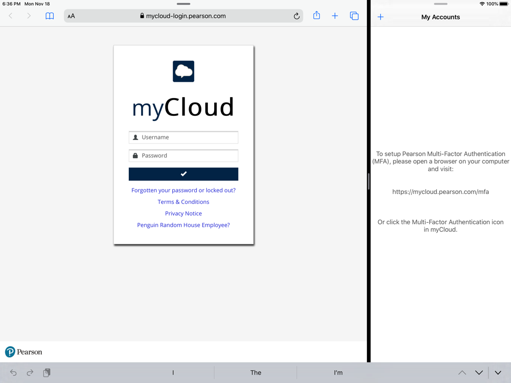
Task: Open the Safari share sheet
Action: click(316, 15)
